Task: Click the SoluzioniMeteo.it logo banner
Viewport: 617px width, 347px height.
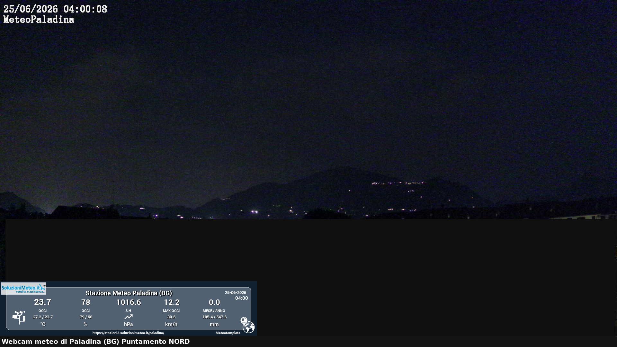Action: point(24,289)
